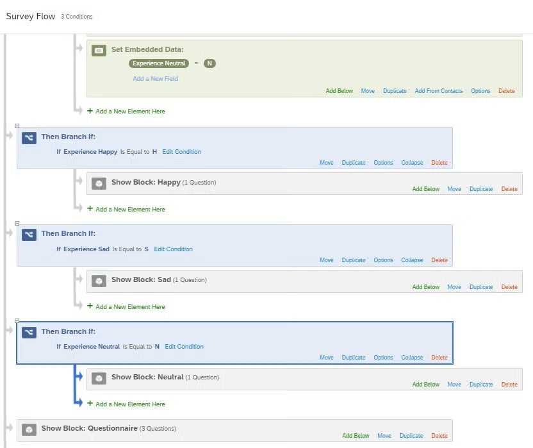
Task: Click Add Below on Show Block: Sad
Action: (425, 286)
